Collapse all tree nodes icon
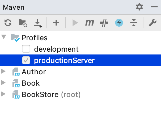The width and height of the screenshot is (161, 122). pos(134,23)
